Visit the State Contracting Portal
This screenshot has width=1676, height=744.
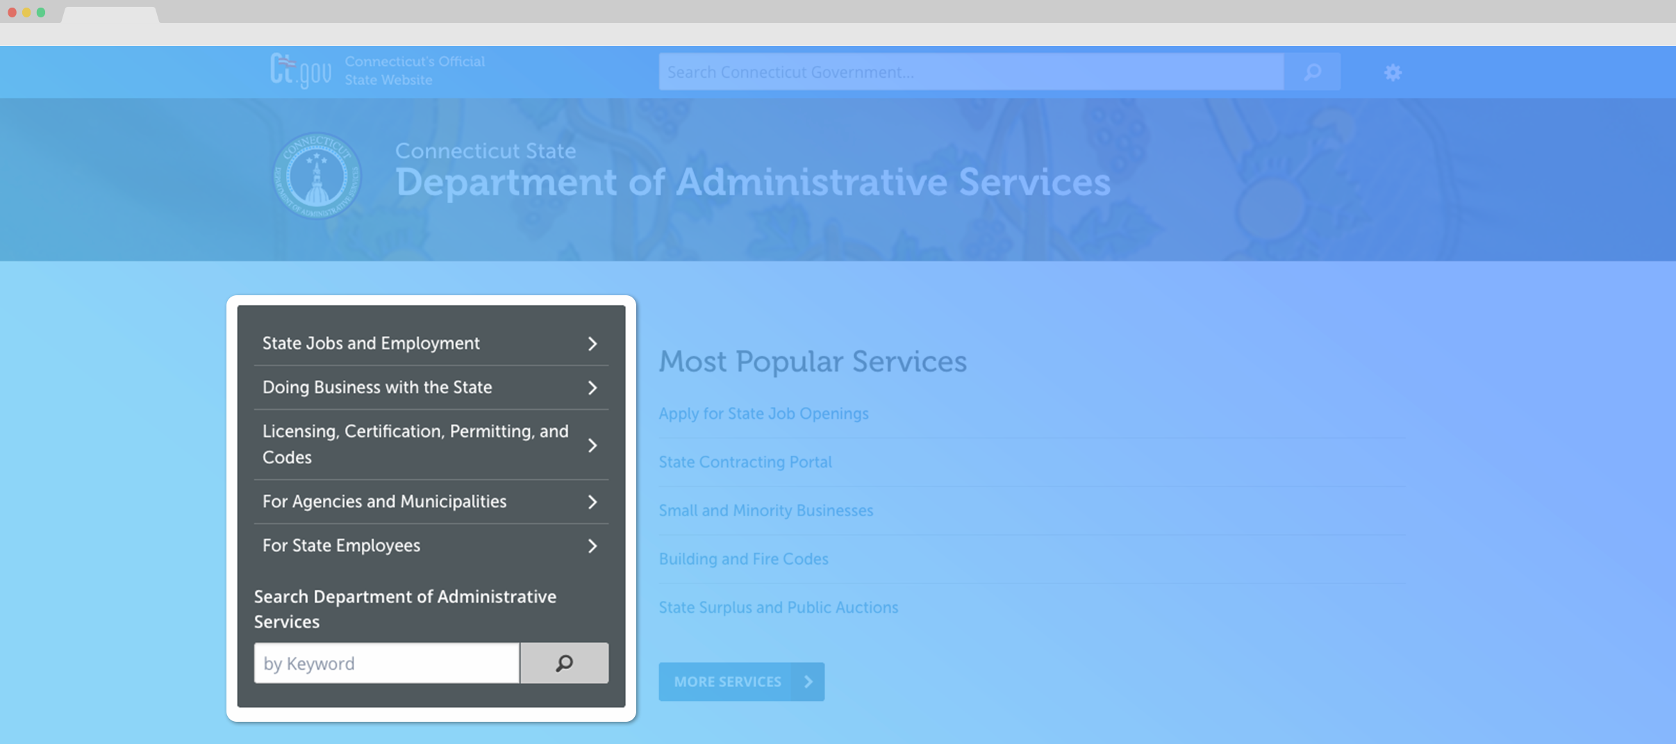745,461
